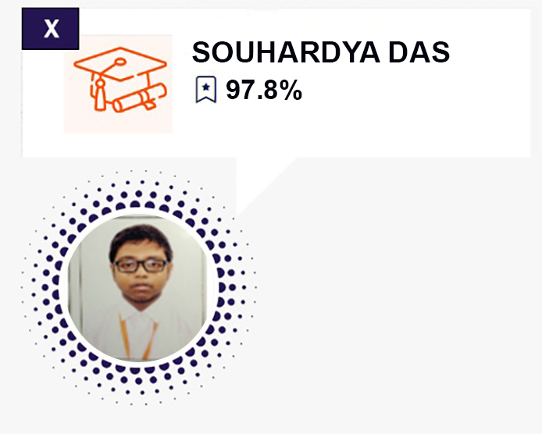The width and height of the screenshot is (542, 434).
Task: Click the SOUHARDYA DAS name heading
Action: click(x=320, y=53)
